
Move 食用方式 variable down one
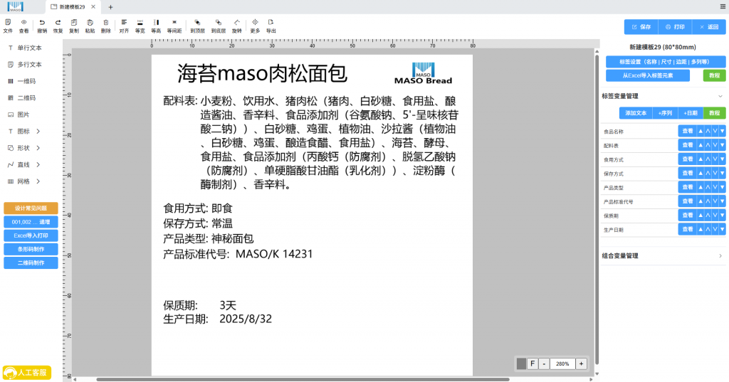coord(715,159)
